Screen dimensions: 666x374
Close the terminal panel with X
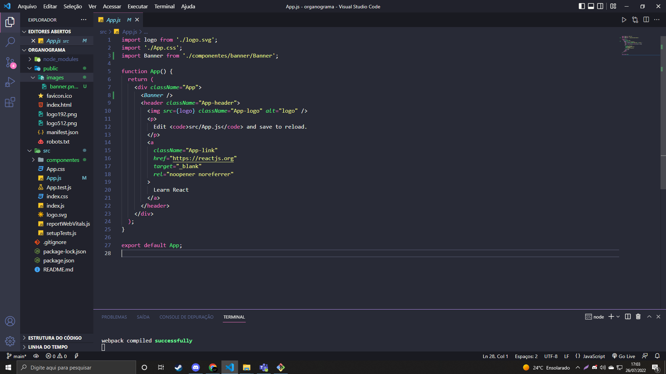[658, 316]
